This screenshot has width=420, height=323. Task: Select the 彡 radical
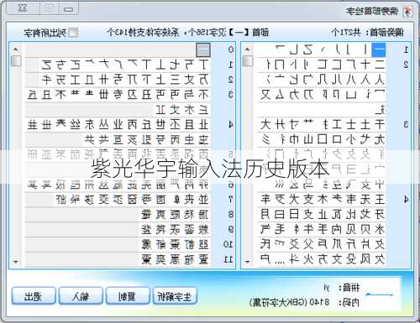pyautogui.click(x=265, y=139)
